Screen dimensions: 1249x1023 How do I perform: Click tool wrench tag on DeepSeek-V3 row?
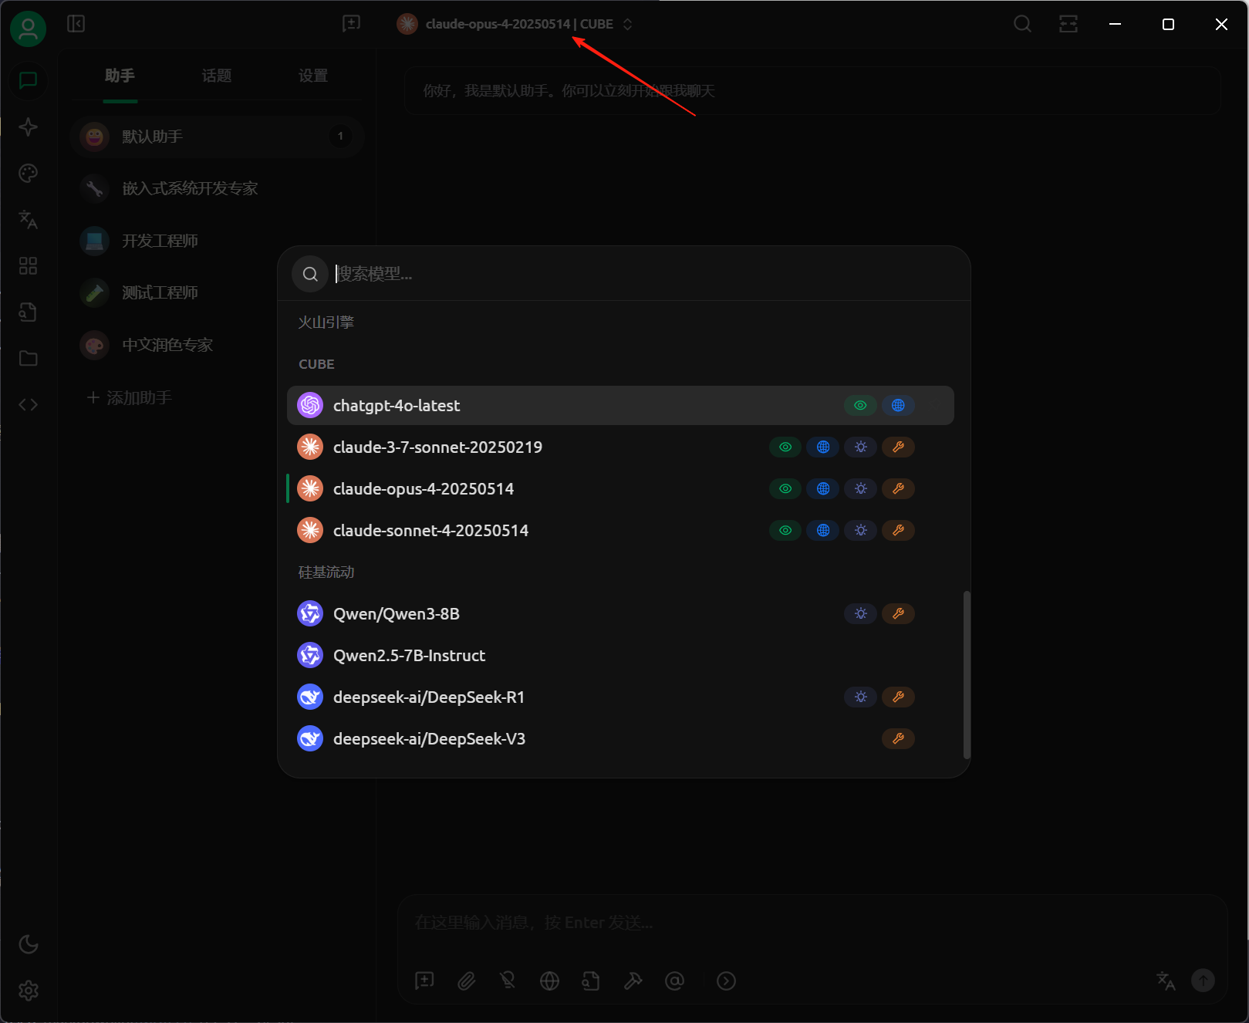coord(898,738)
